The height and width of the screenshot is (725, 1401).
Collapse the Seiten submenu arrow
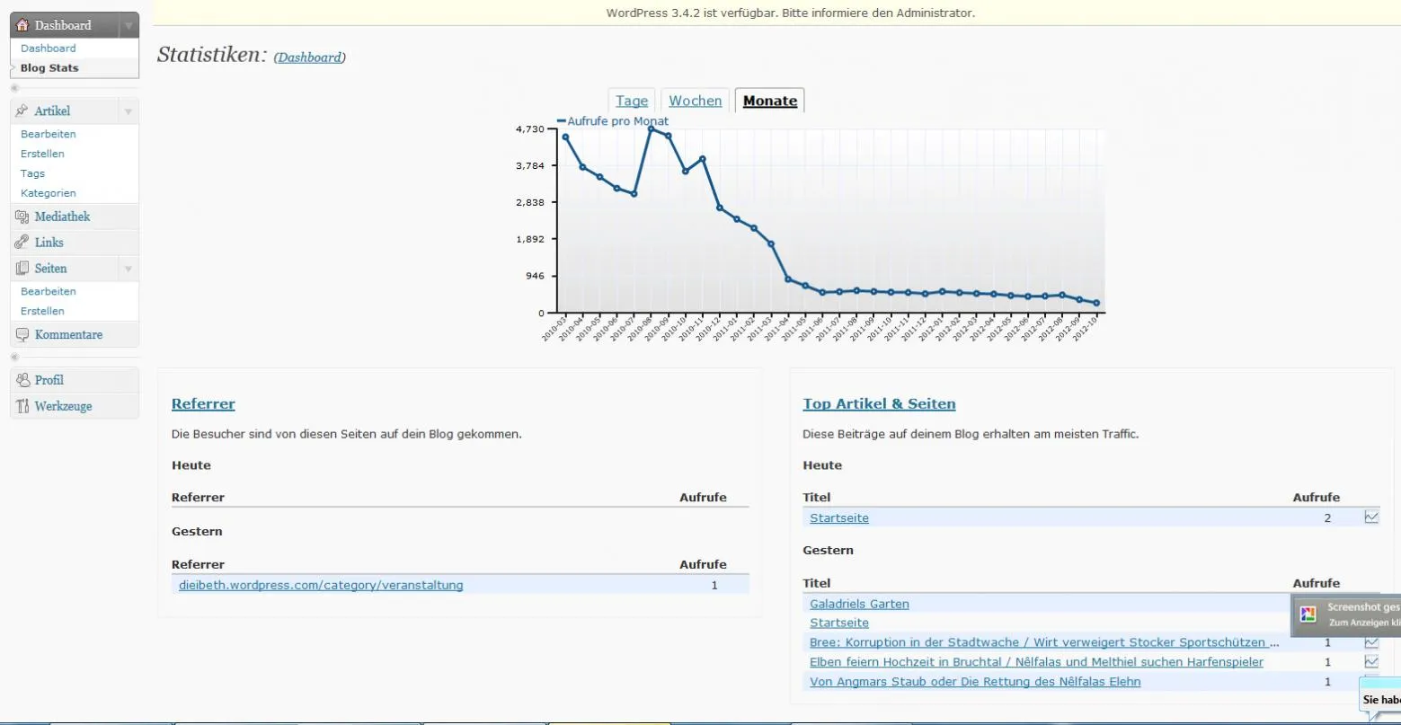tap(129, 269)
